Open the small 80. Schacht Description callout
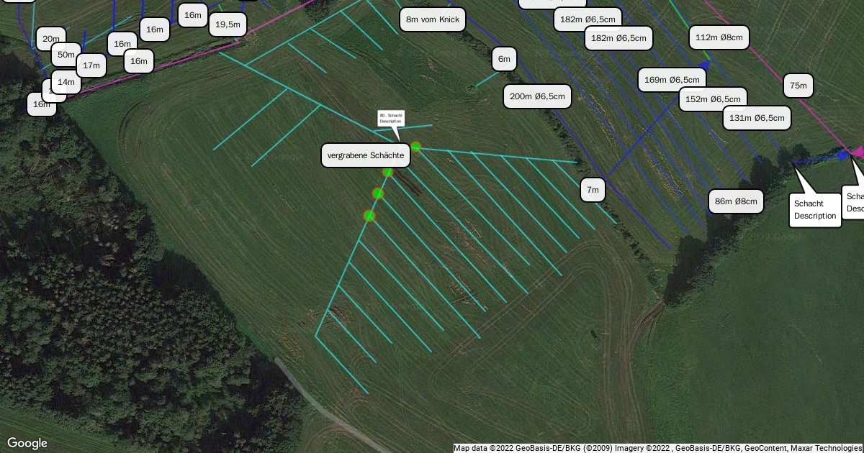Screen dimensions: 864x453 (391, 119)
